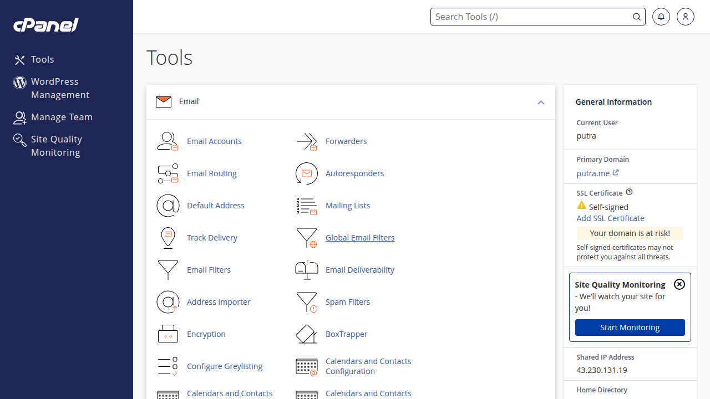The height and width of the screenshot is (399, 710).
Task: Click the Email Accounts icon
Action: (168, 141)
